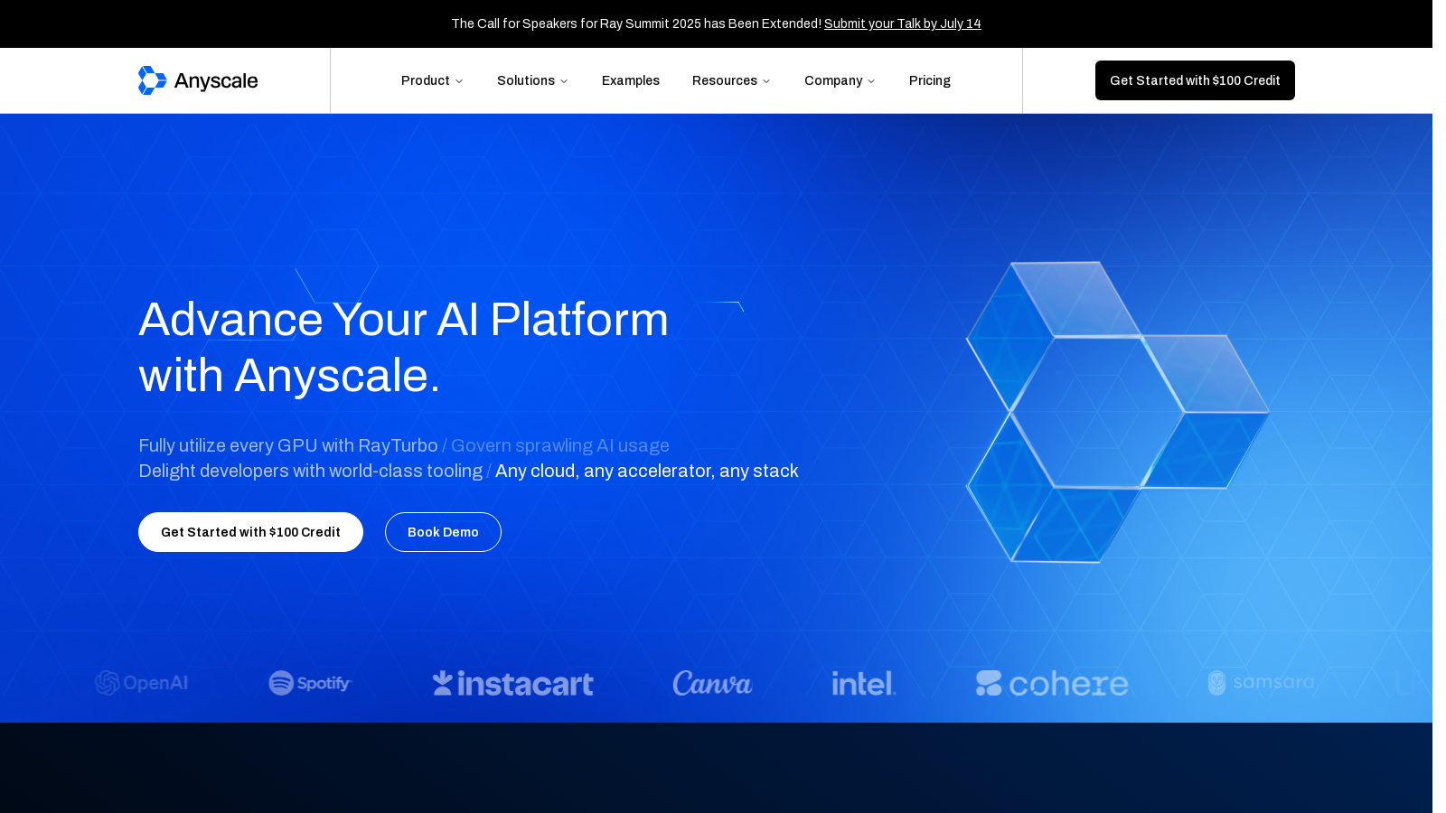Image resolution: width=1446 pixels, height=813 pixels.
Task: Click the Canva logo
Action: point(712,684)
